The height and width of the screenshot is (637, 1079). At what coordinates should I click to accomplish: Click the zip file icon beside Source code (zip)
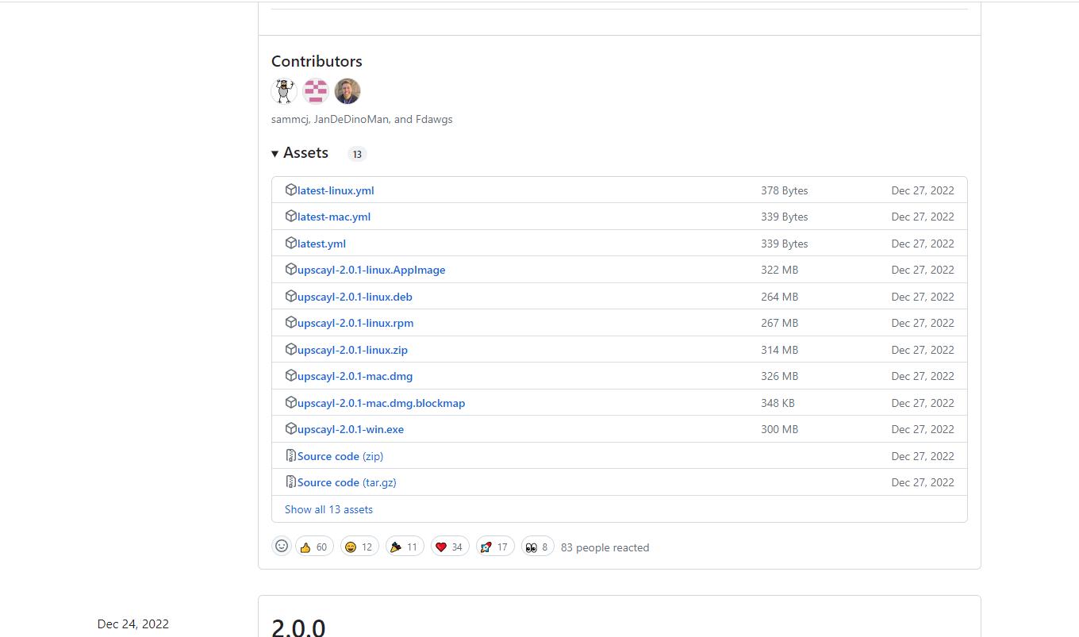tap(290, 456)
